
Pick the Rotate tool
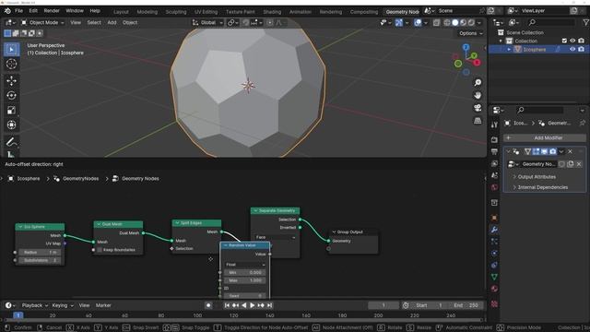(11, 95)
